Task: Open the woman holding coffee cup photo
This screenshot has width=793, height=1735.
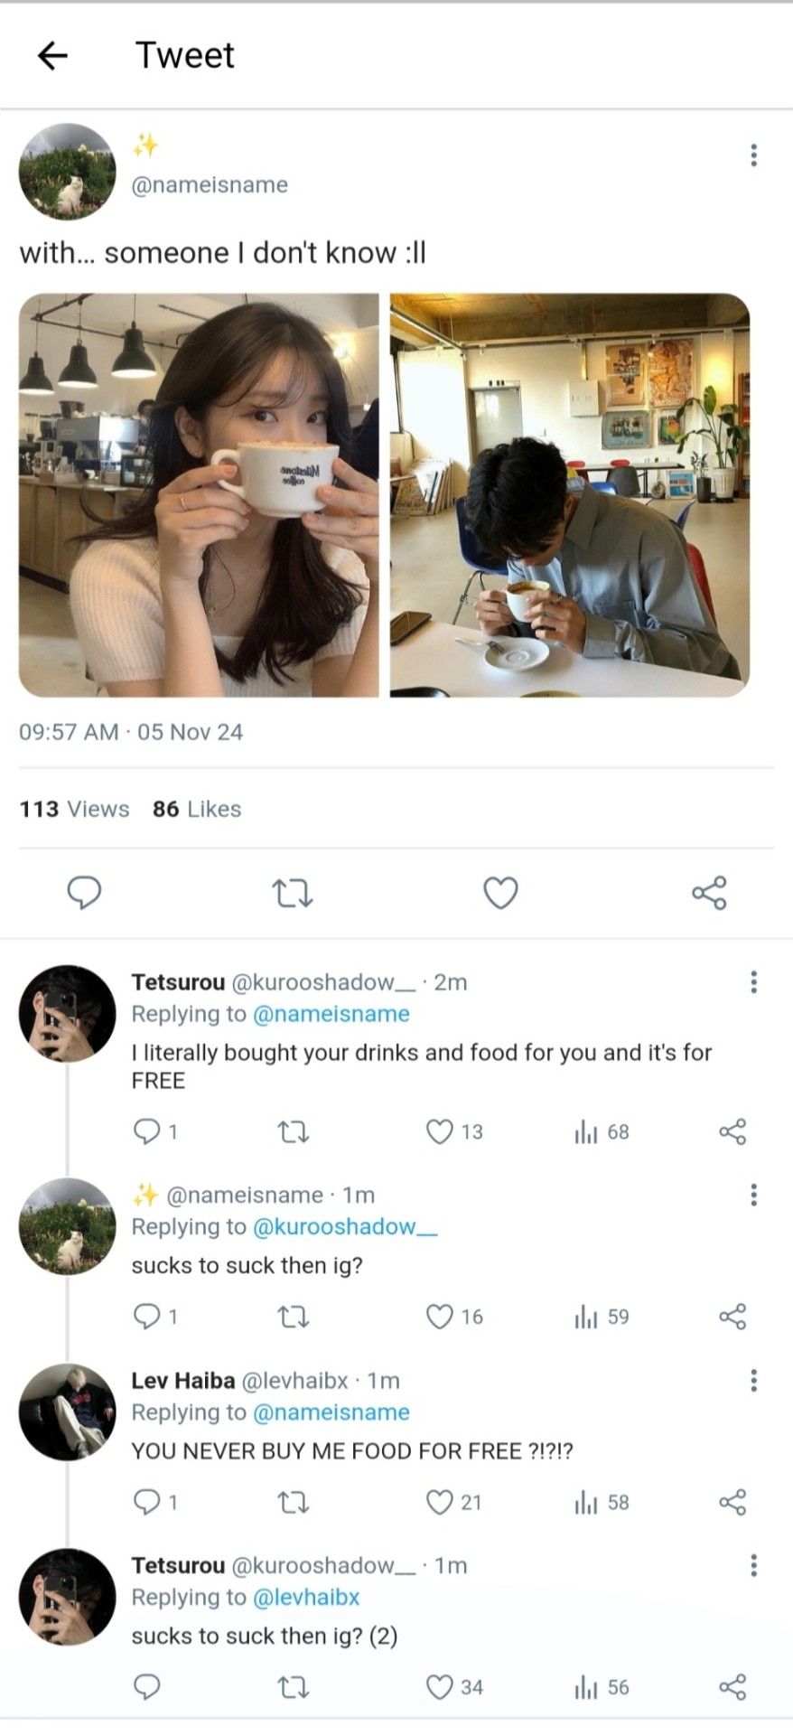Action: tap(199, 494)
